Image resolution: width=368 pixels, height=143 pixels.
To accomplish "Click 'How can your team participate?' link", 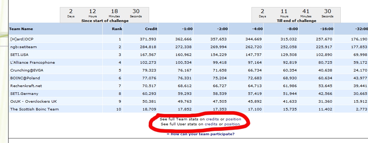I will coord(200,134).
